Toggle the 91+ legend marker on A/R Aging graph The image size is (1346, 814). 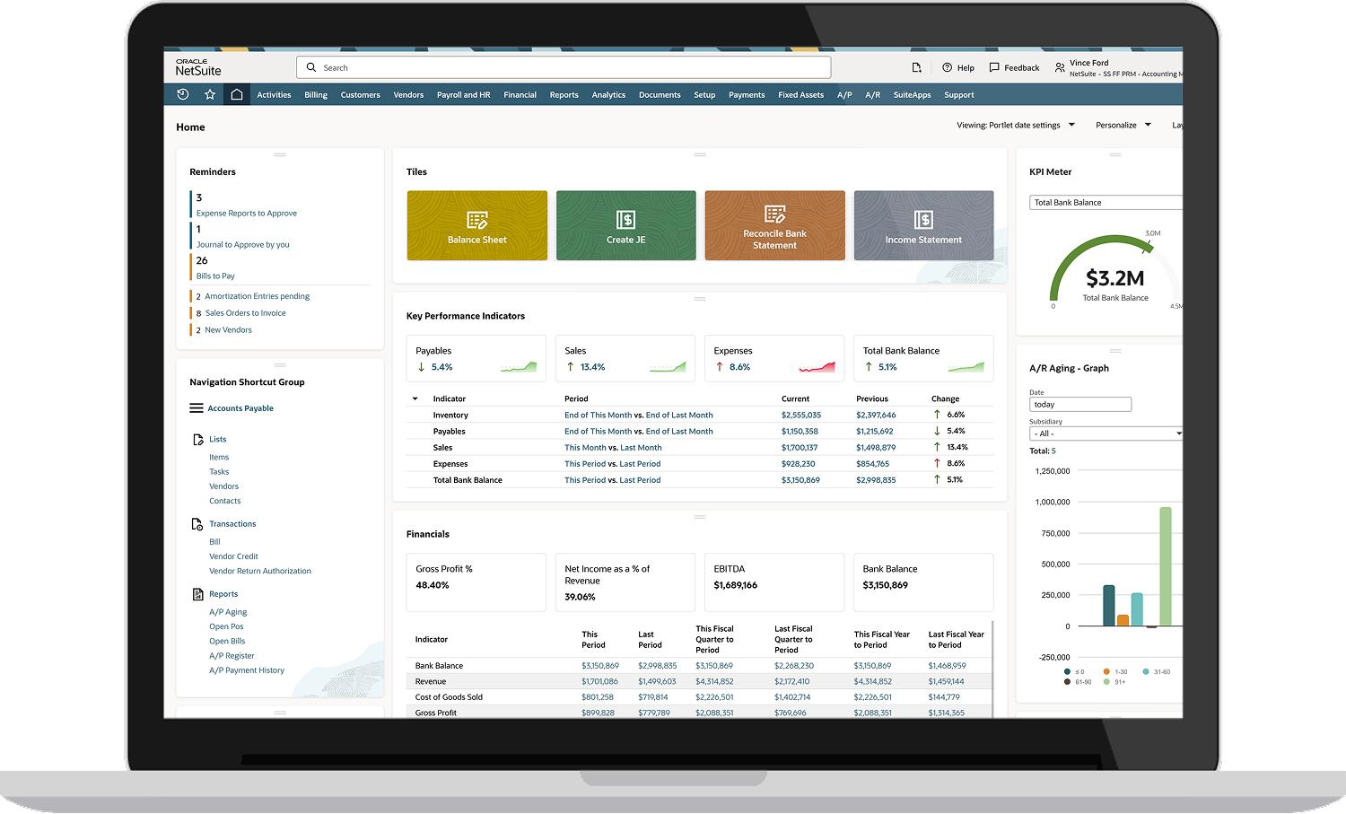tap(1106, 682)
